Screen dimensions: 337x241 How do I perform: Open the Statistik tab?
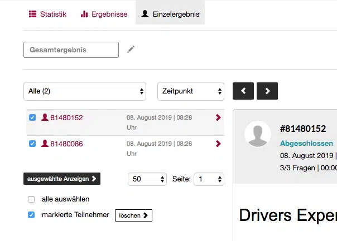(x=47, y=14)
